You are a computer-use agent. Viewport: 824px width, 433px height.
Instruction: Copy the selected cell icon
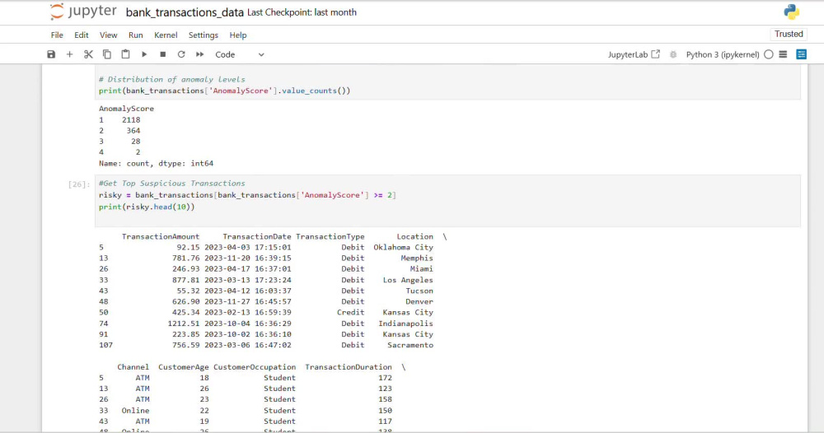point(106,54)
